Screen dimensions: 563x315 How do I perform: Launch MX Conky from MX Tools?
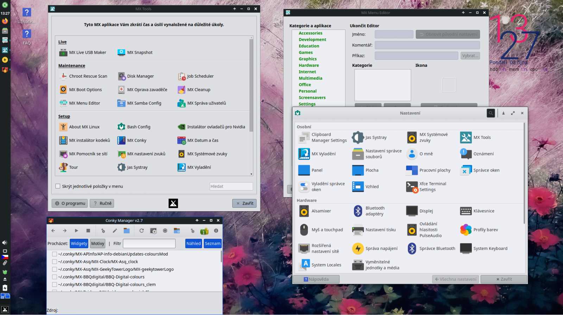[x=132, y=141]
